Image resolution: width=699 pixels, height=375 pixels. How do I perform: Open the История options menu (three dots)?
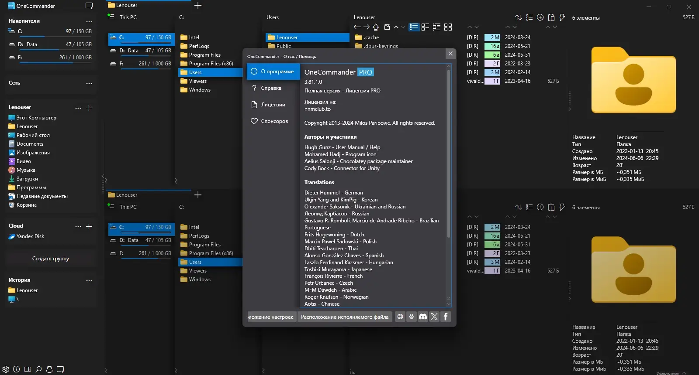click(x=89, y=280)
